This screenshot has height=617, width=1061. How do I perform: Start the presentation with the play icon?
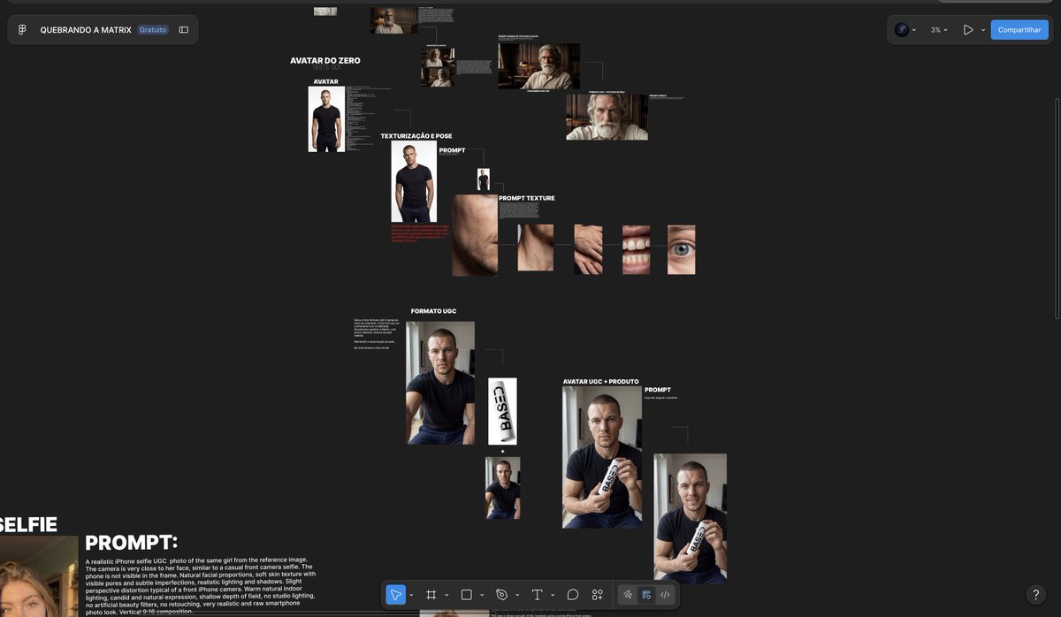click(x=968, y=30)
